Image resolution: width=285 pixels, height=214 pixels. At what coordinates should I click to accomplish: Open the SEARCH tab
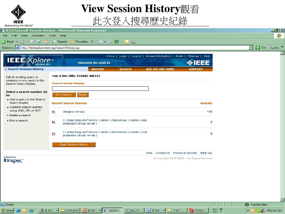(x=126, y=69)
